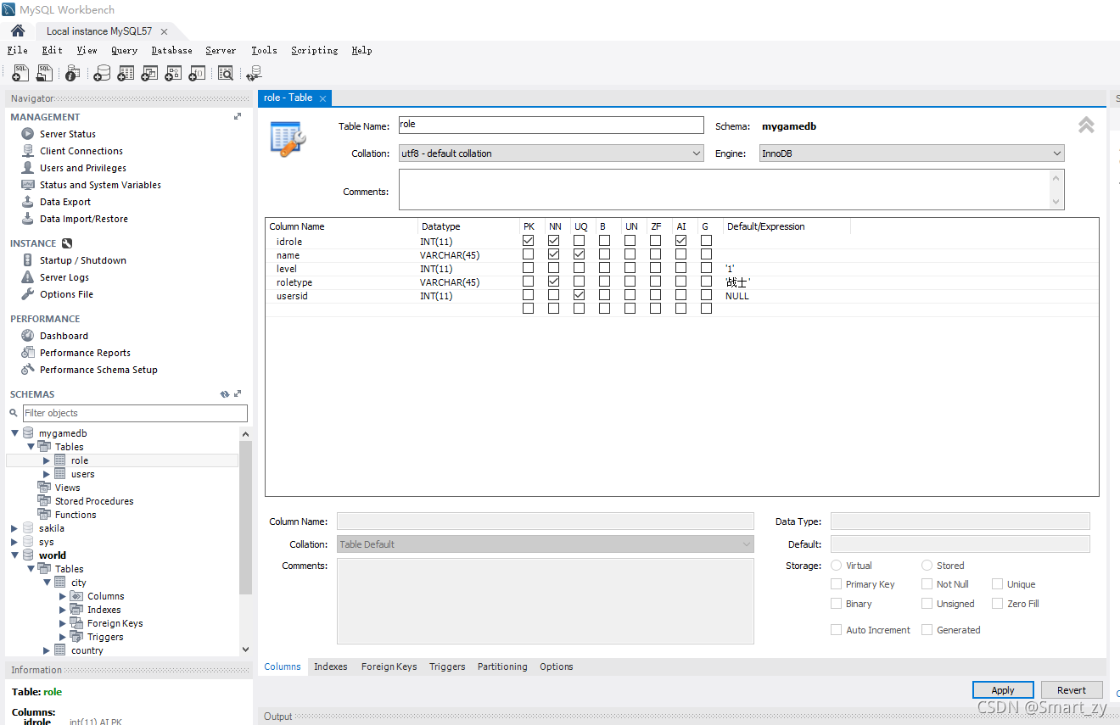
Task: Click the table Comments text area
Action: pyautogui.click(x=731, y=189)
